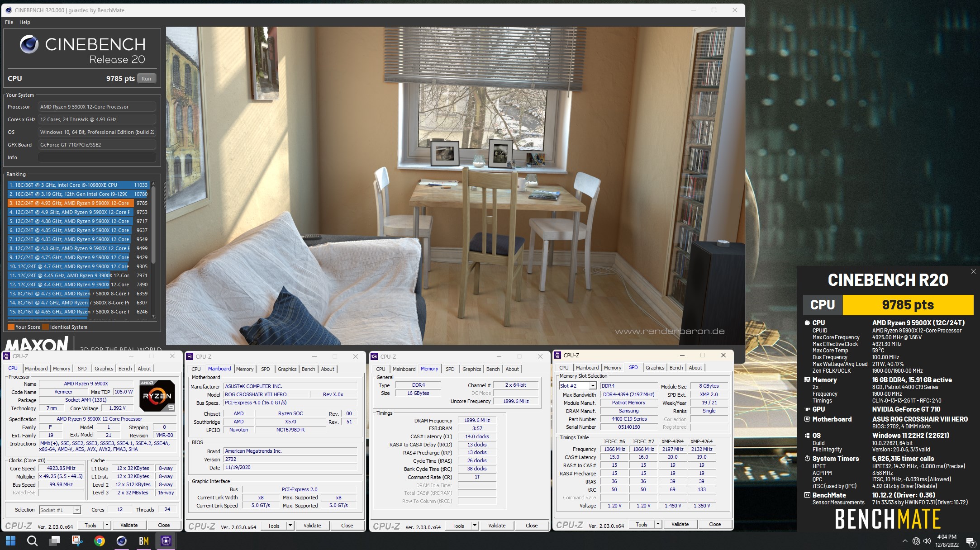Expand Tools arrow in CPU-Z SPD window
The width and height of the screenshot is (980, 550).
click(658, 524)
